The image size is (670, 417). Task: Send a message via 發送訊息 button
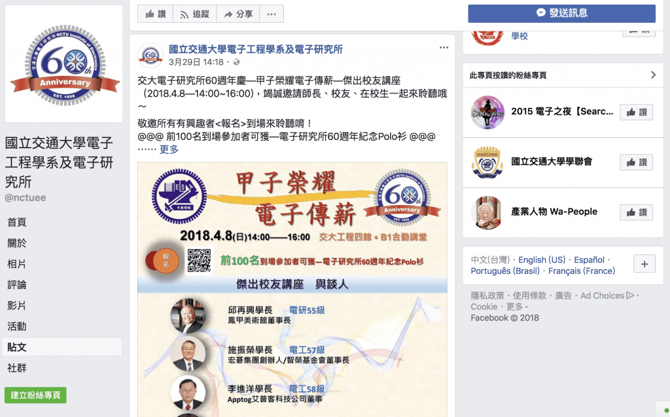pyautogui.click(x=561, y=13)
